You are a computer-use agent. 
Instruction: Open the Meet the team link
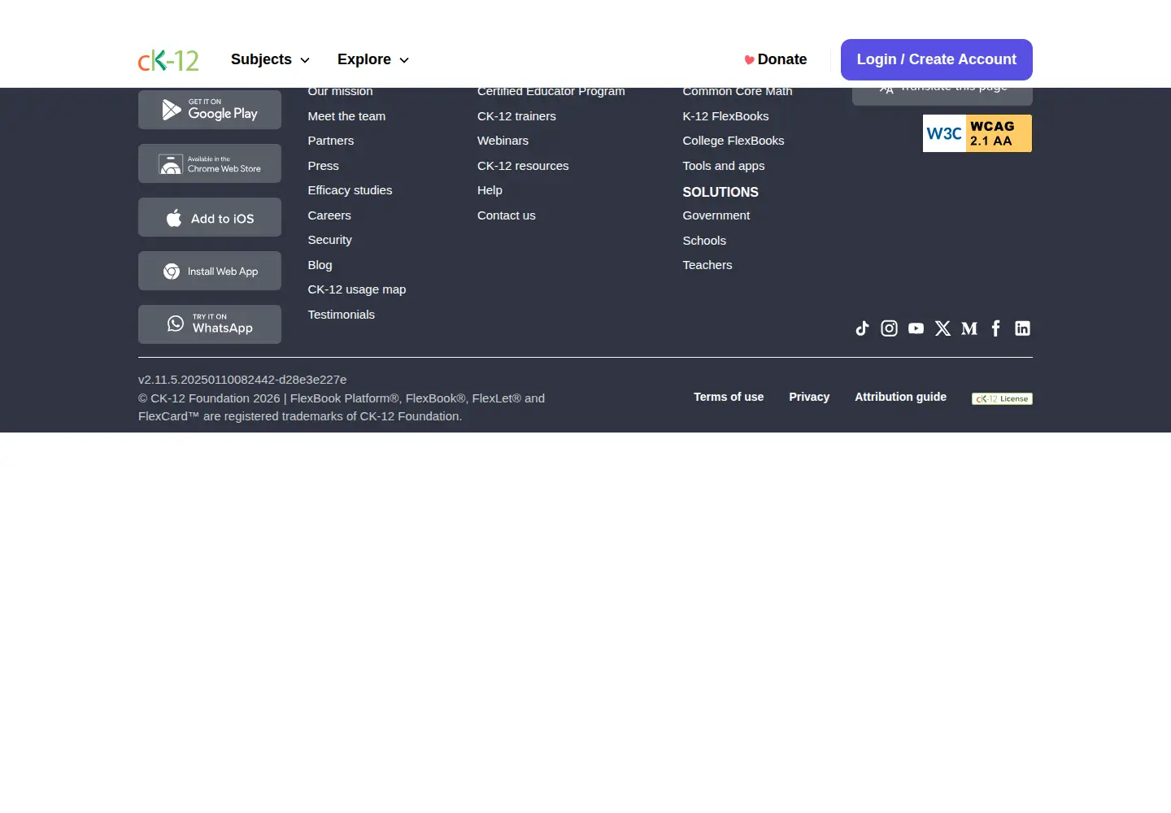click(x=347, y=116)
